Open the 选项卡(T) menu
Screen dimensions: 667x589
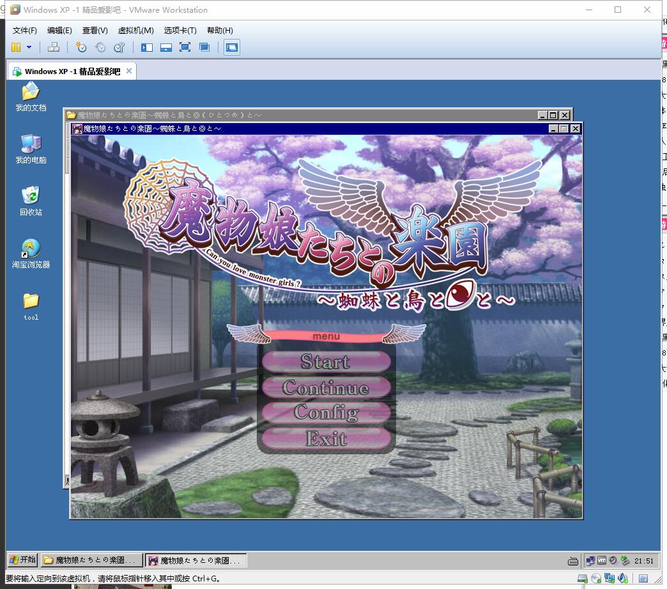(180, 31)
